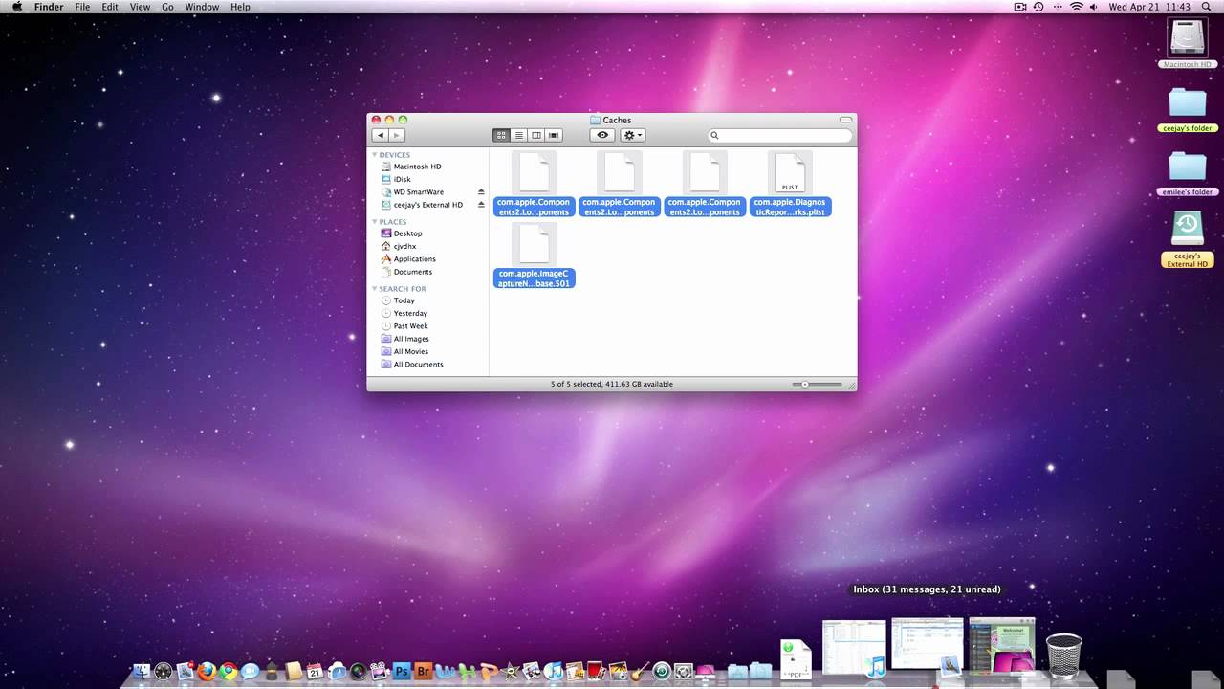
Task: Open the Action gear menu
Action: click(x=633, y=135)
